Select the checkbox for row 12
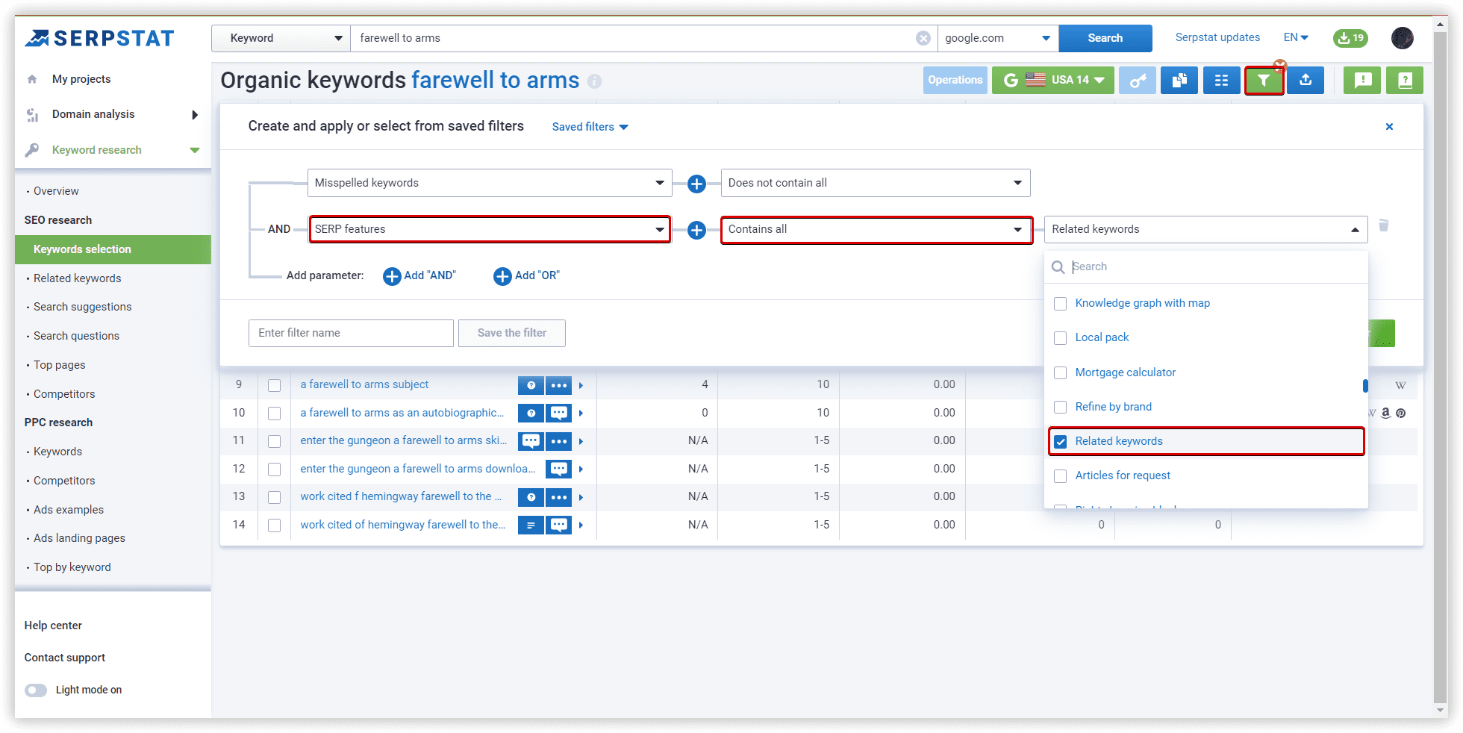Viewport: 1463px width, 733px height. [x=274, y=470]
